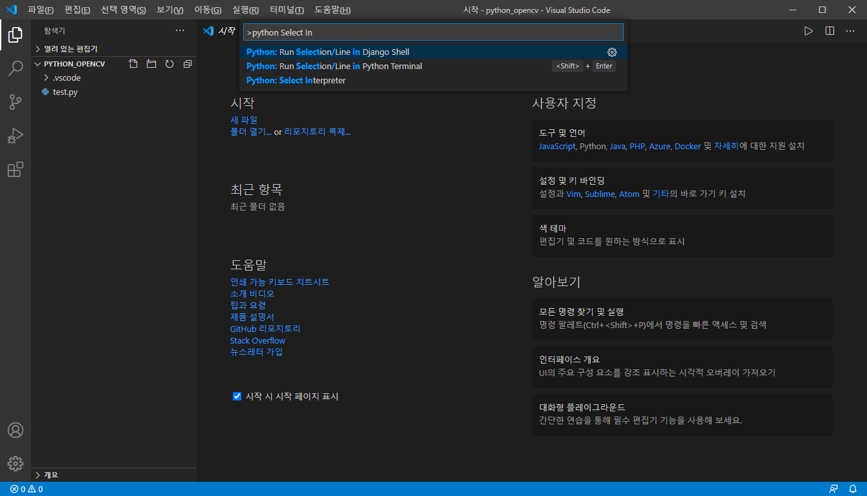867x496 pixels.
Task: Collapse all folders in Explorer
Action: 188,64
